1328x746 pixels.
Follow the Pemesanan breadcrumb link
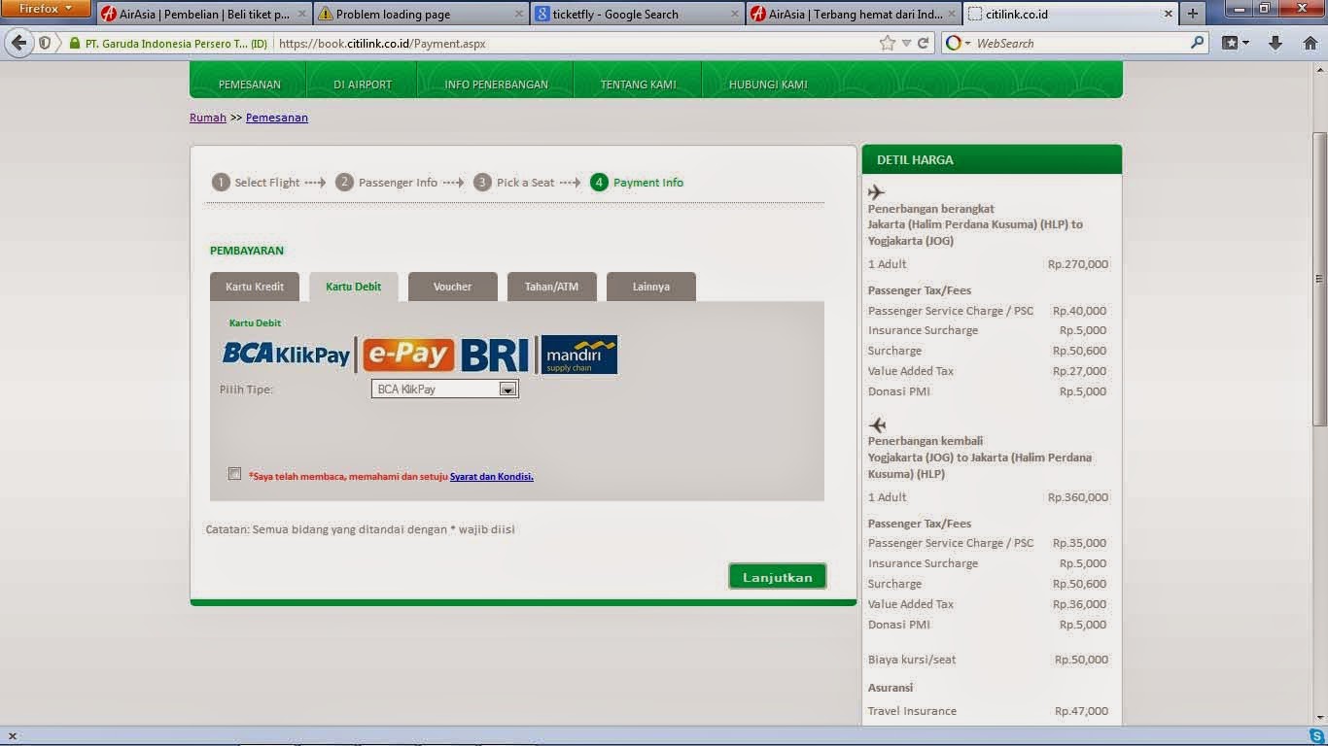[x=277, y=118]
